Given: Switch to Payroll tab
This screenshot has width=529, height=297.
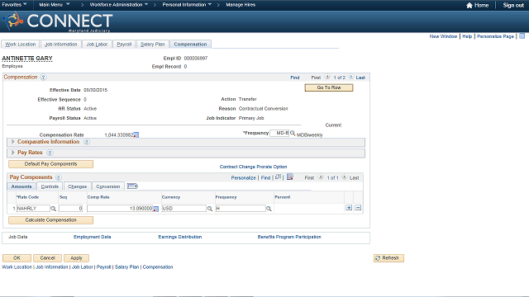Looking at the screenshot, I should click(x=124, y=44).
